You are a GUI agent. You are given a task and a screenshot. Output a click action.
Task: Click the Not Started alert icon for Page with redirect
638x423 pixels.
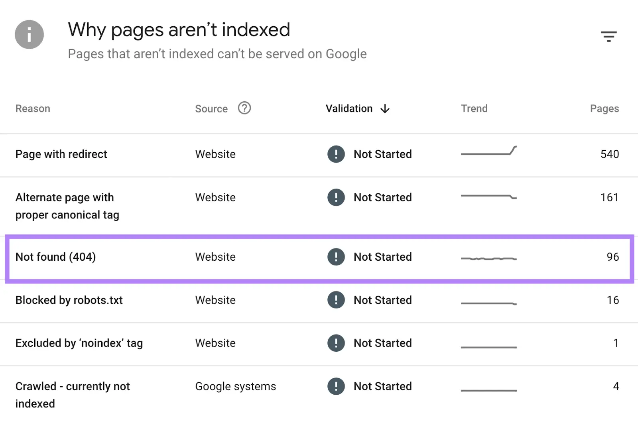click(x=336, y=154)
